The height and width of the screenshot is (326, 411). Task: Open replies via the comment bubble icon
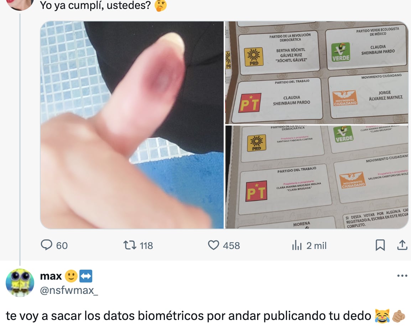(x=47, y=245)
